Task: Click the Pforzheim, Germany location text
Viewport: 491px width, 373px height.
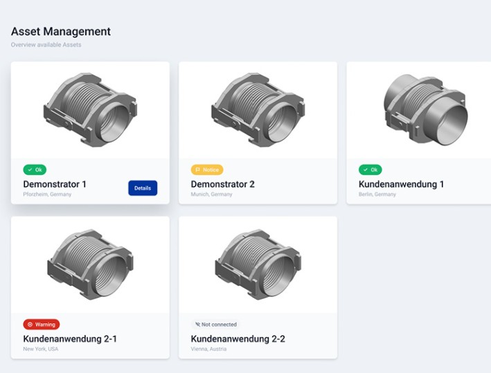Action: pyautogui.click(x=47, y=194)
